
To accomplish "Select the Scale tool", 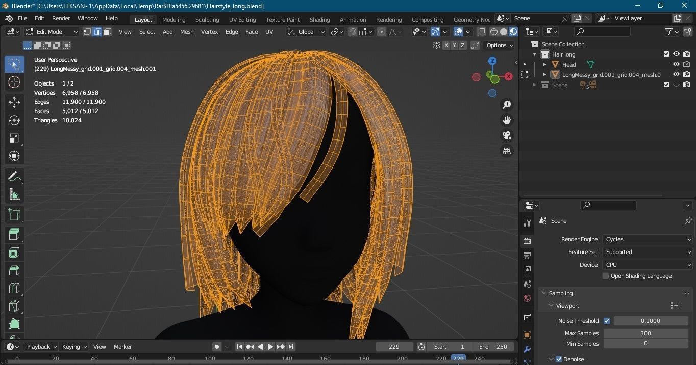I will 14,138.
